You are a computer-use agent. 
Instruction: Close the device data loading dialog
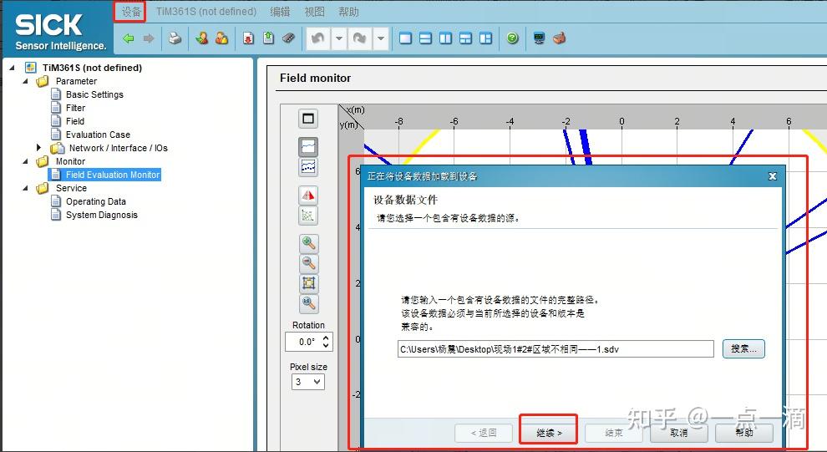pos(772,176)
